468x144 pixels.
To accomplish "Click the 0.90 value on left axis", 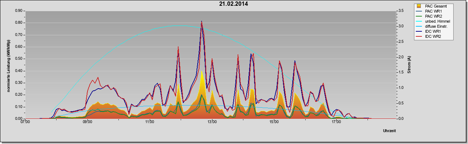I will [18, 11].
